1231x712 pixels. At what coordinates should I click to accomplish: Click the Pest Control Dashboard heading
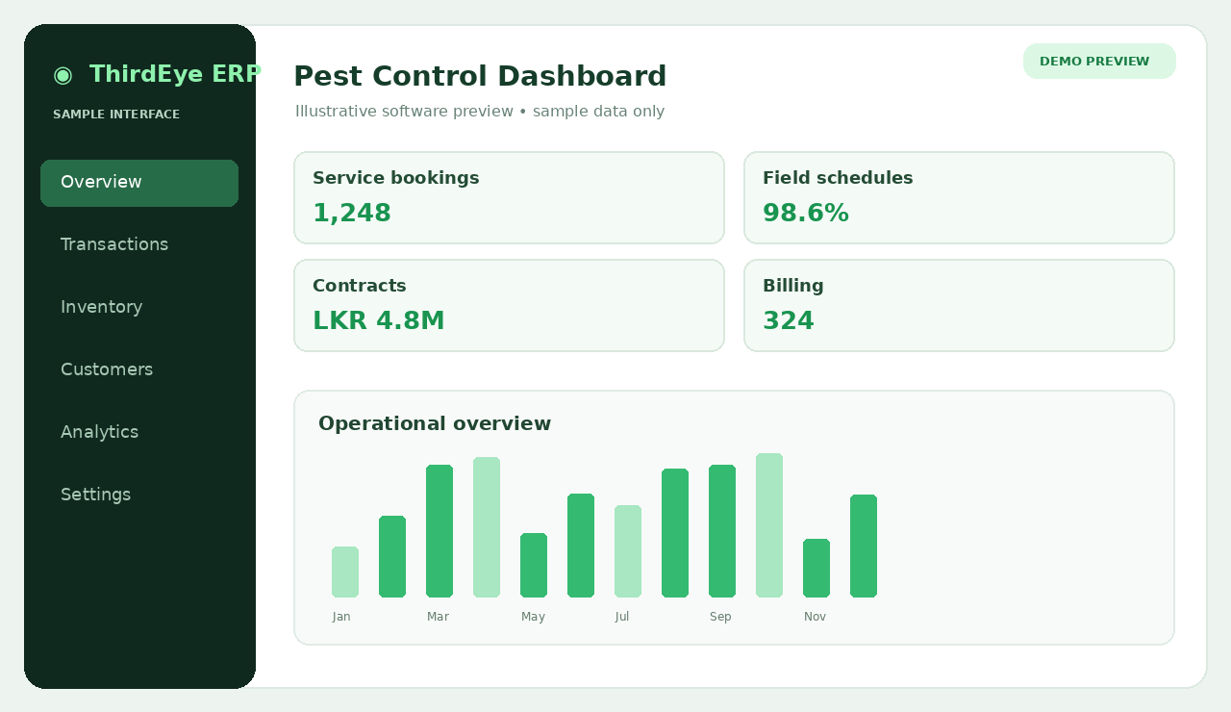480,77
